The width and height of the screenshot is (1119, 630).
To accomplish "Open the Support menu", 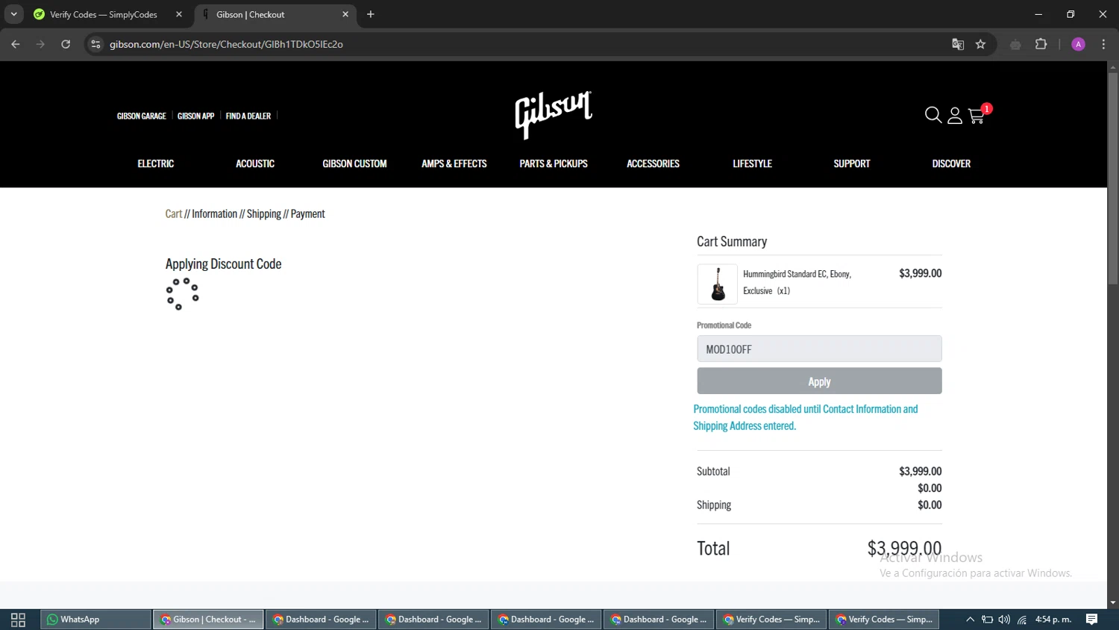I will [852, 163].
